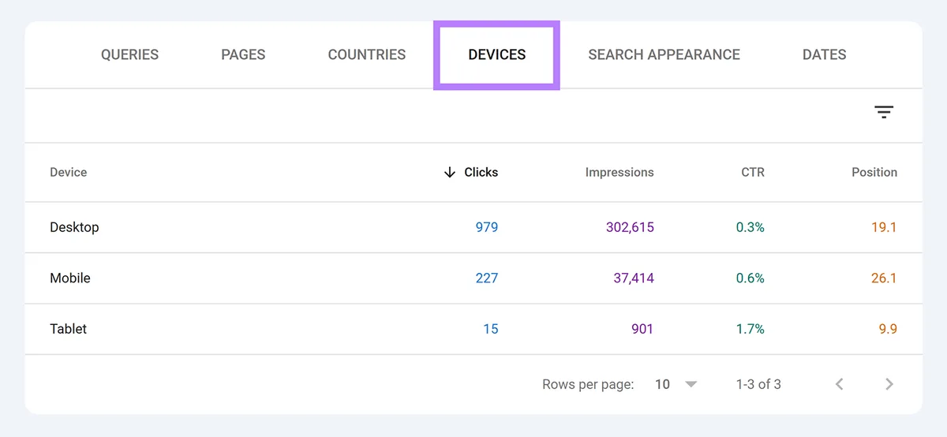Click Tablet CTR value 1.7%
The height and width of the screenshot is (437, 947).
tap(750, 328)
